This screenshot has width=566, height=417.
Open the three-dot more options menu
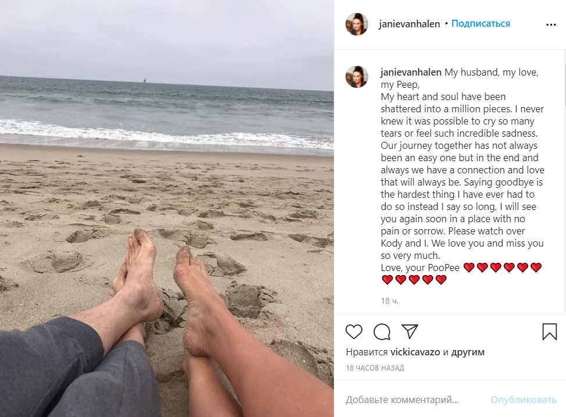551,24
